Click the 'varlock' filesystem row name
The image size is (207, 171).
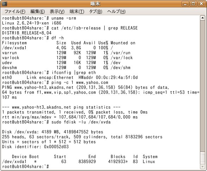click(11, 58)
